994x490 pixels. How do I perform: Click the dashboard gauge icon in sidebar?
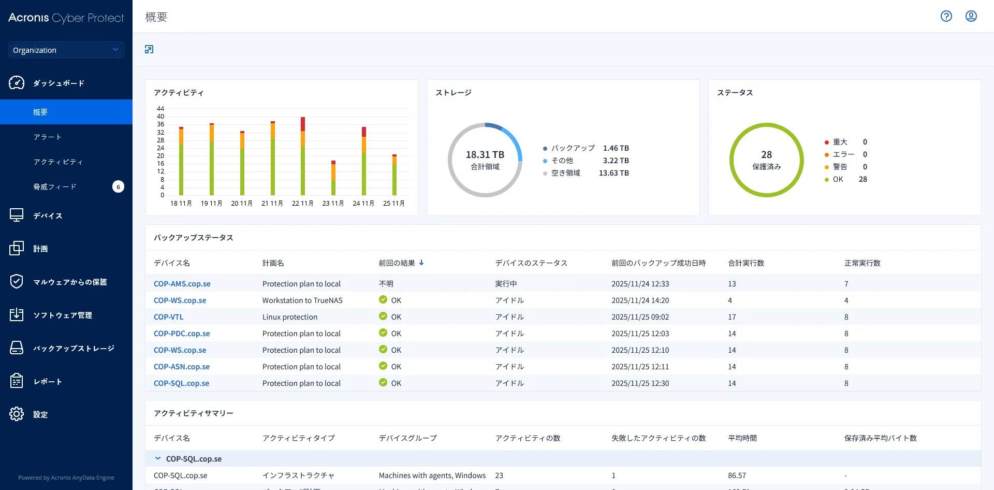tap(17, 83)
